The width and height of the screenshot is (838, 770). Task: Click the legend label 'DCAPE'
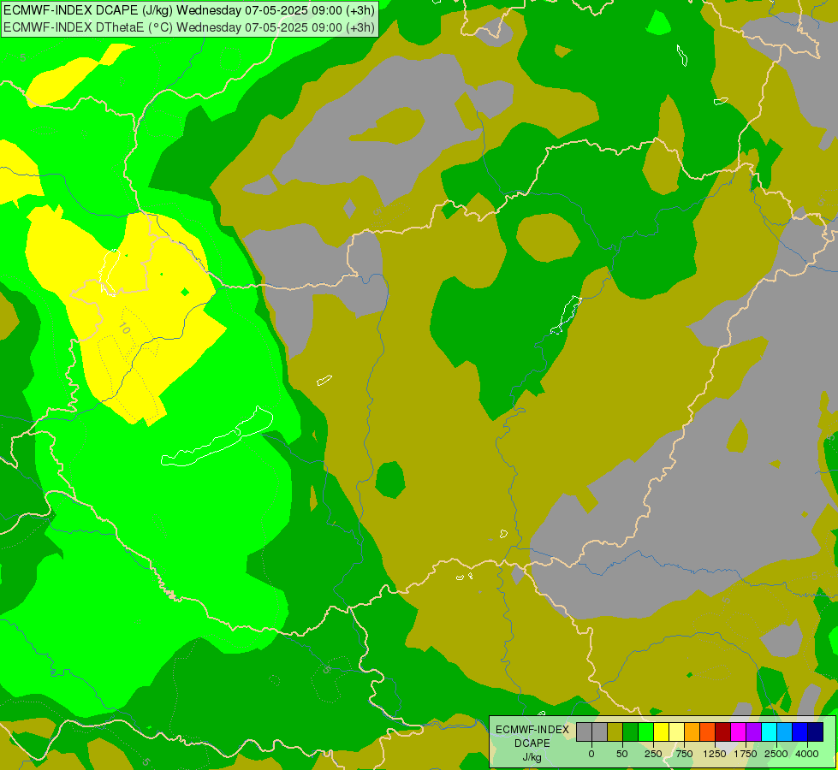point(532,743)
